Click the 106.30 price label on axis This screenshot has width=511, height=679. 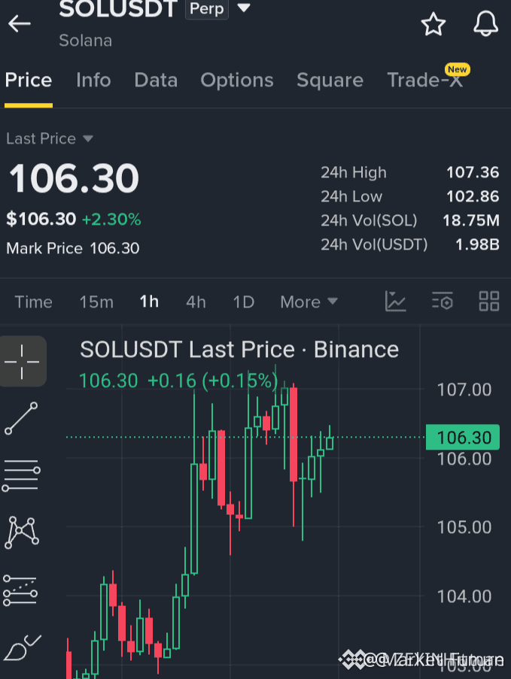tap(462, 438)
